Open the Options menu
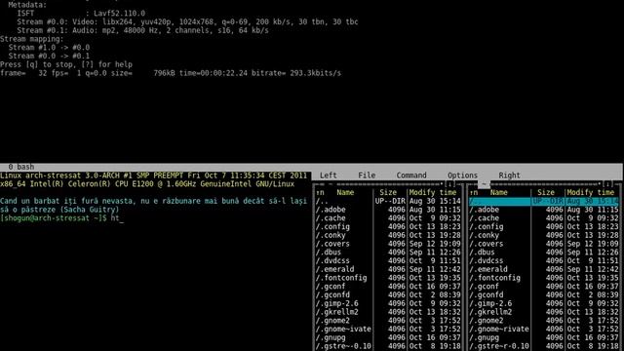The height and width of the screenshot is (351, 624). click(x=462, y=175)
